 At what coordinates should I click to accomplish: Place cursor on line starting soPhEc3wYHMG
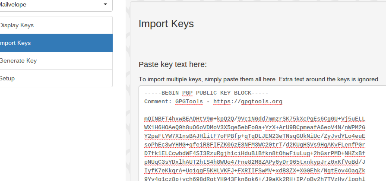coord(255,145)
